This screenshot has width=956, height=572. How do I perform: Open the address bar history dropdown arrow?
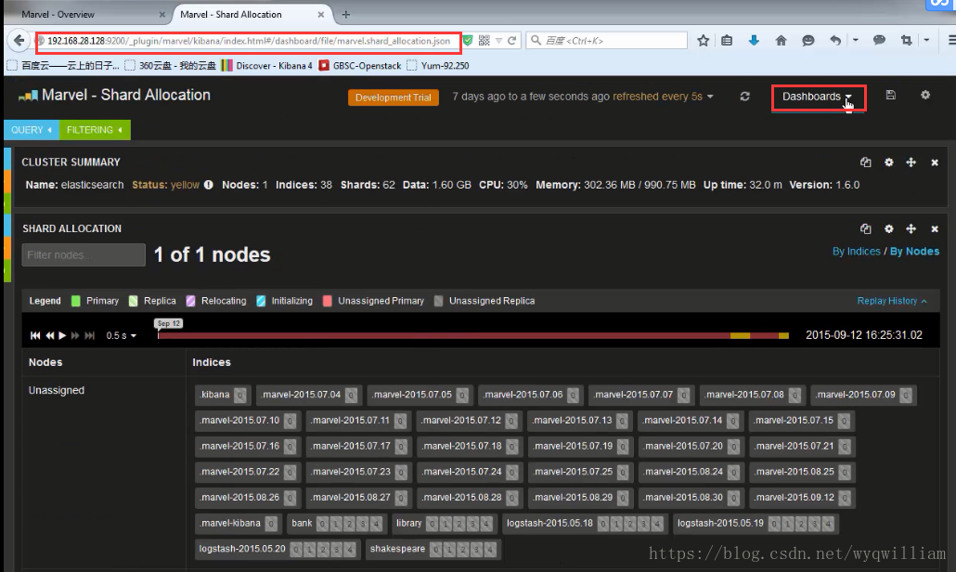pyautogui.click(x=498, y=41)
